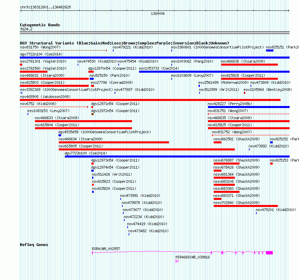Click esv1103609 (Levy2007) label
299x280 pixels.
pos(192,75)
